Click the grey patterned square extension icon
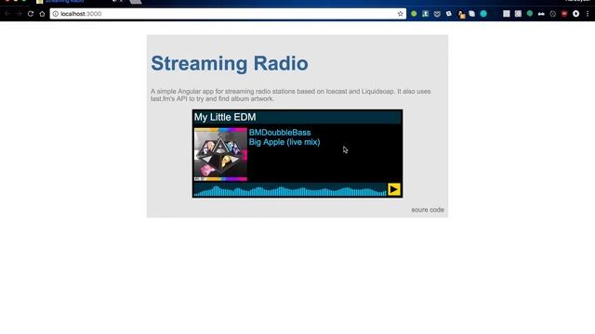The image size is (595, 334). [x=518, y=14]
